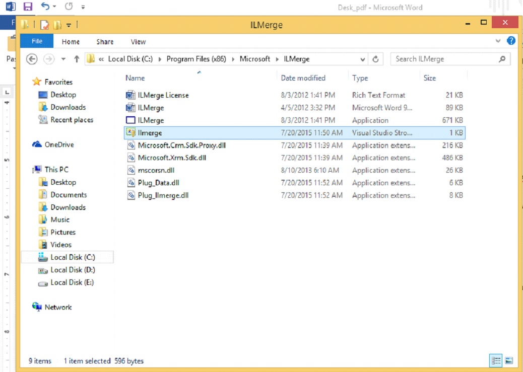Open the File tab
This screenshot has height=372, width=523.
pyautogui.click(x=37, y=41)
